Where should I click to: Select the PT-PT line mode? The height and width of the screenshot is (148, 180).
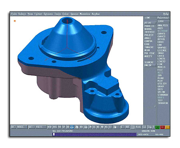point(150,23)
